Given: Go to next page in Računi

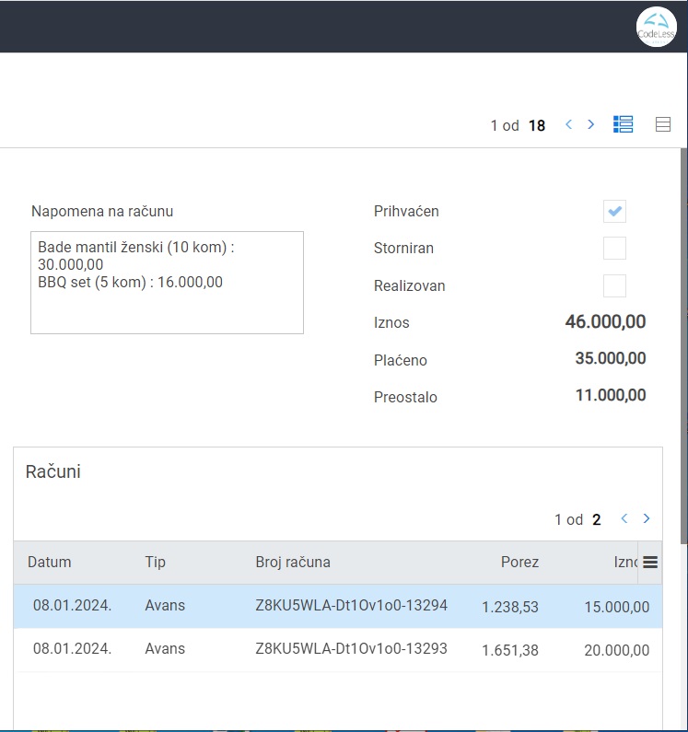Looking at the screenshot, I should point(647,518).
